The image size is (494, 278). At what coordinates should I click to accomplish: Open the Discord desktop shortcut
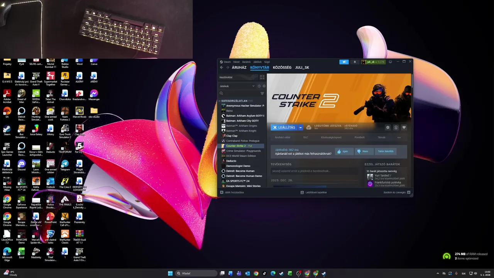pyautogui.click(x=22, y=165)
